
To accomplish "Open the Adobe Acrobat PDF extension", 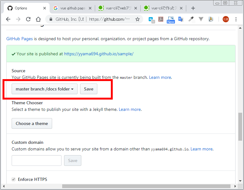I will (161, 19).
